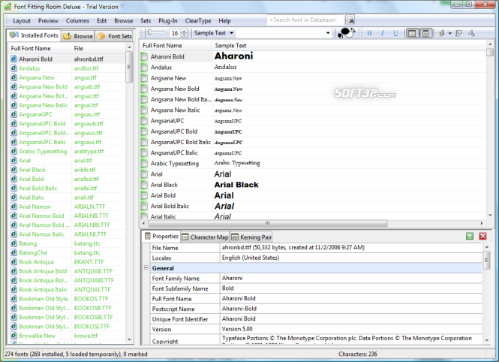499x362 pixels.
Task: Click the rightmost 'A' font tool icon
Action: (x=472, y=33)
